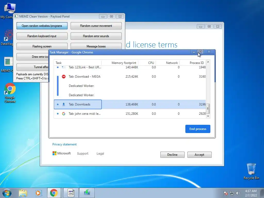Select Tab: 123Link - Best UR... row
This screenshot has width=264, height=198.
point(130,67)
